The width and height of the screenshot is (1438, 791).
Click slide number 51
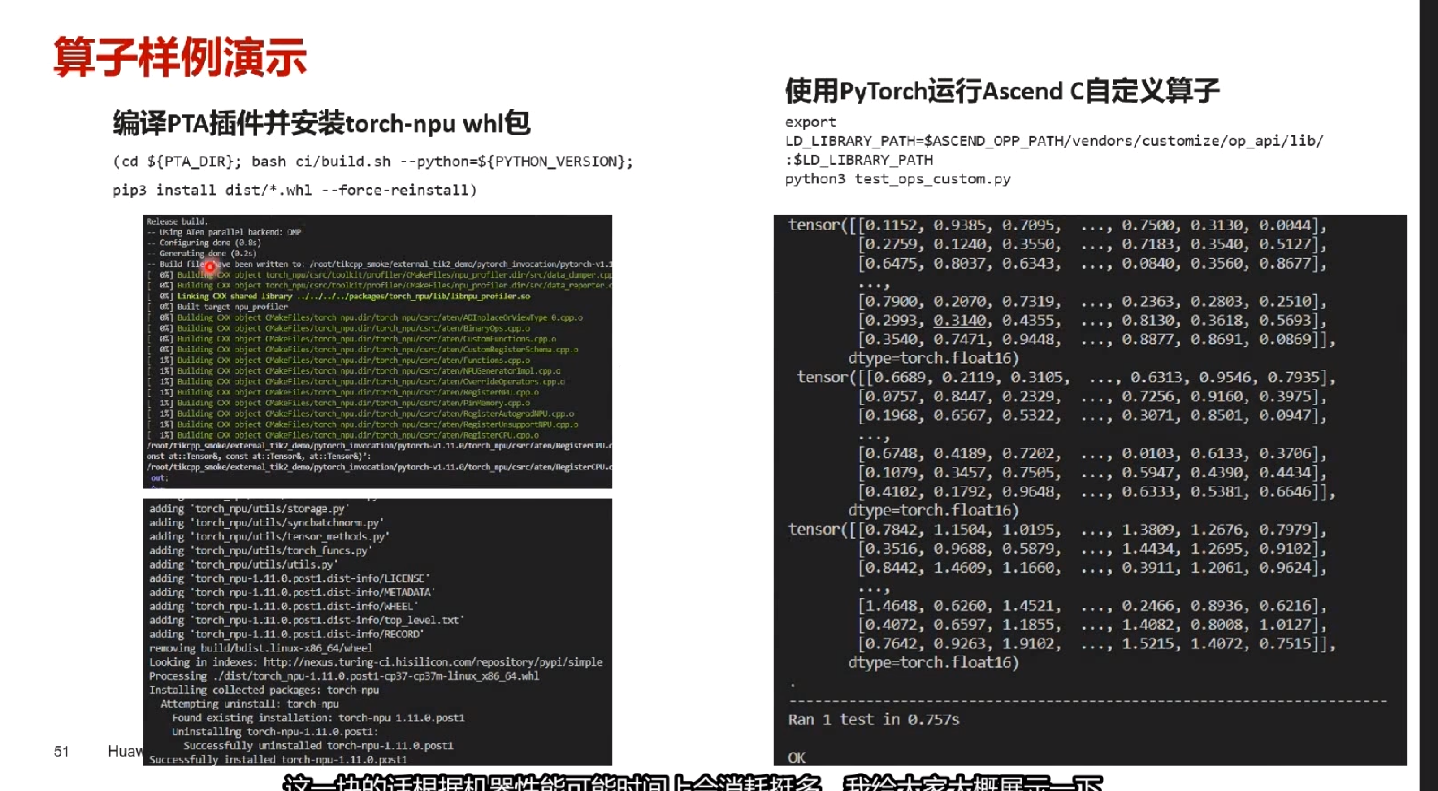coord(61,752)
